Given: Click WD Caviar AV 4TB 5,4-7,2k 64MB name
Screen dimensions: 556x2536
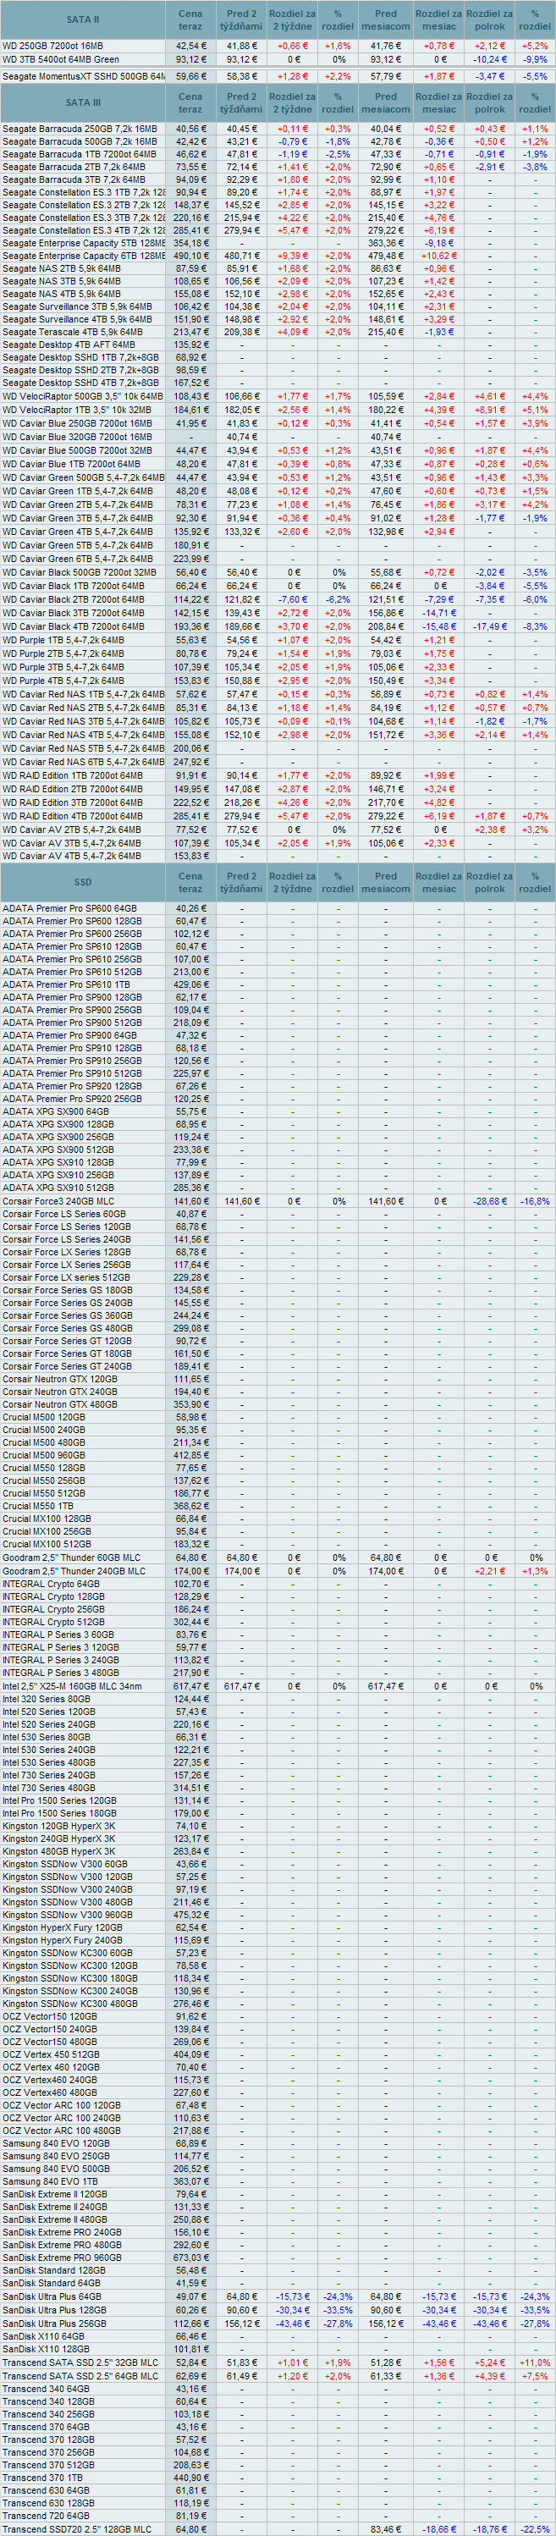Looking at the screenshot, I should (x=72, y=857).
